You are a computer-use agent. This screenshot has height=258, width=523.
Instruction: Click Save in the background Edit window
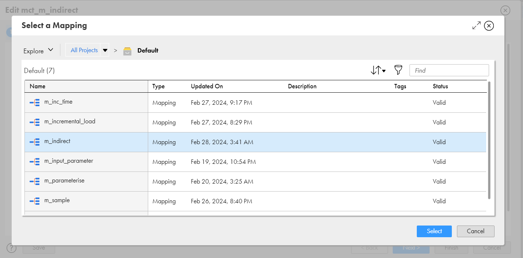coord(39,248)
